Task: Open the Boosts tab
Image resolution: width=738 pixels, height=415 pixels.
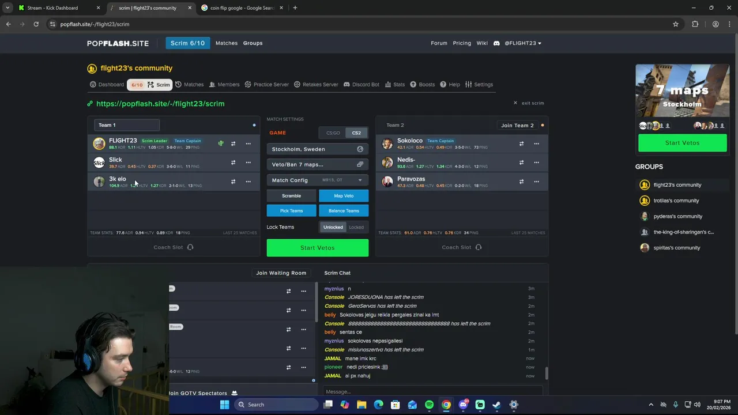Action: click(x=423, y=85)
